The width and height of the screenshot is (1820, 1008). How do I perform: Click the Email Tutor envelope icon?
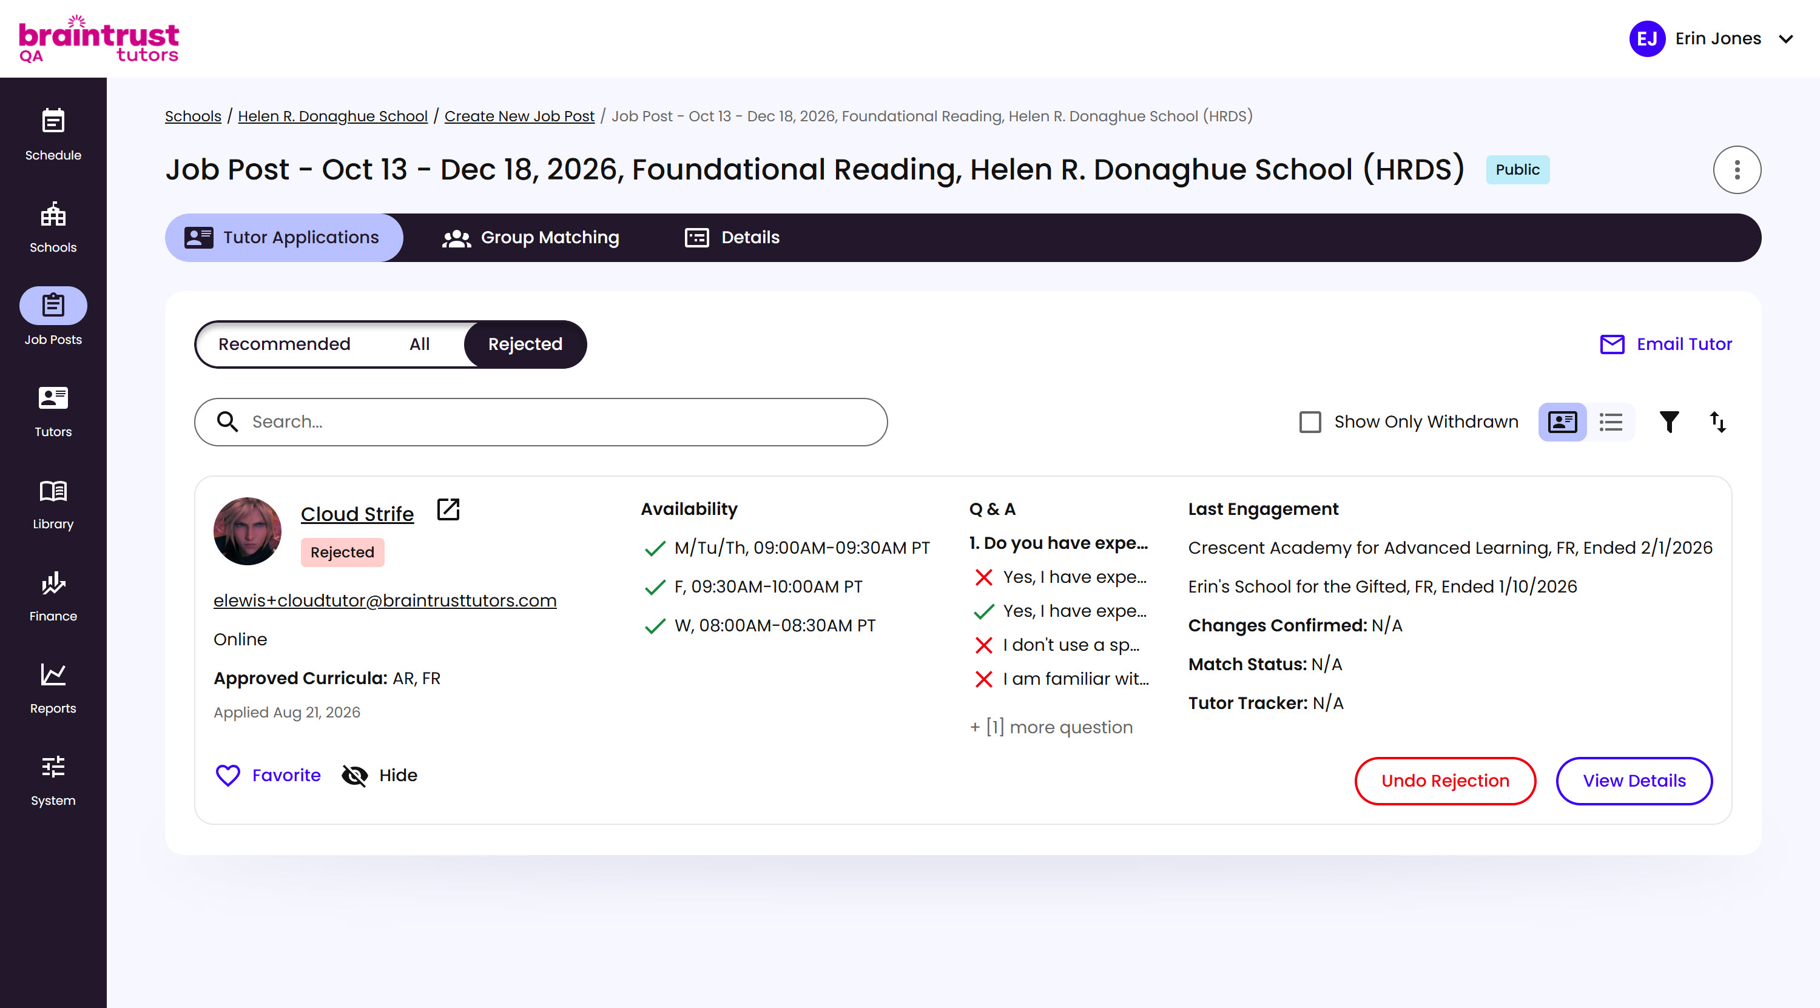pyautogui.click(x=1611, y=344)
